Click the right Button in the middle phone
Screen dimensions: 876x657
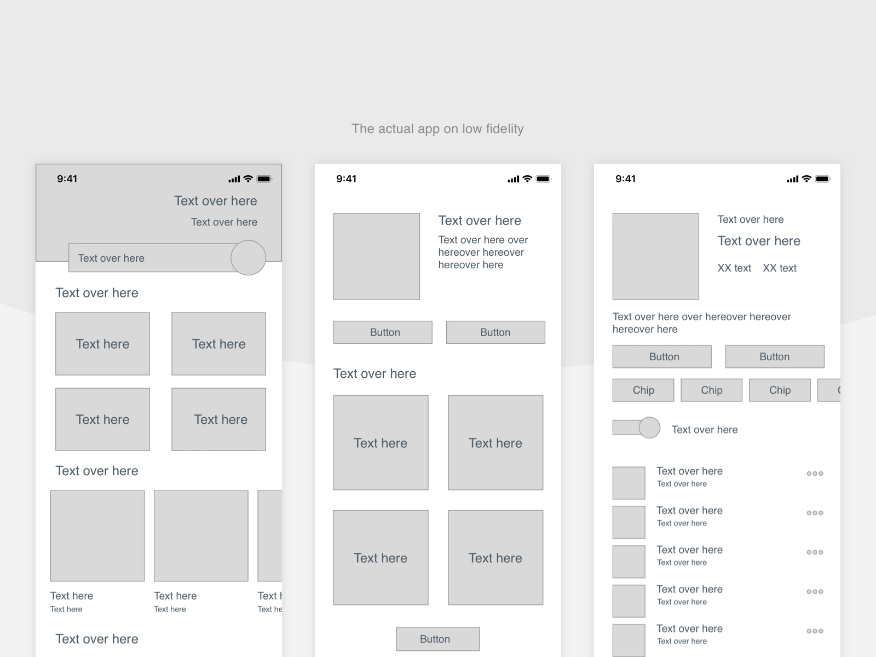(x=495, y=332)
